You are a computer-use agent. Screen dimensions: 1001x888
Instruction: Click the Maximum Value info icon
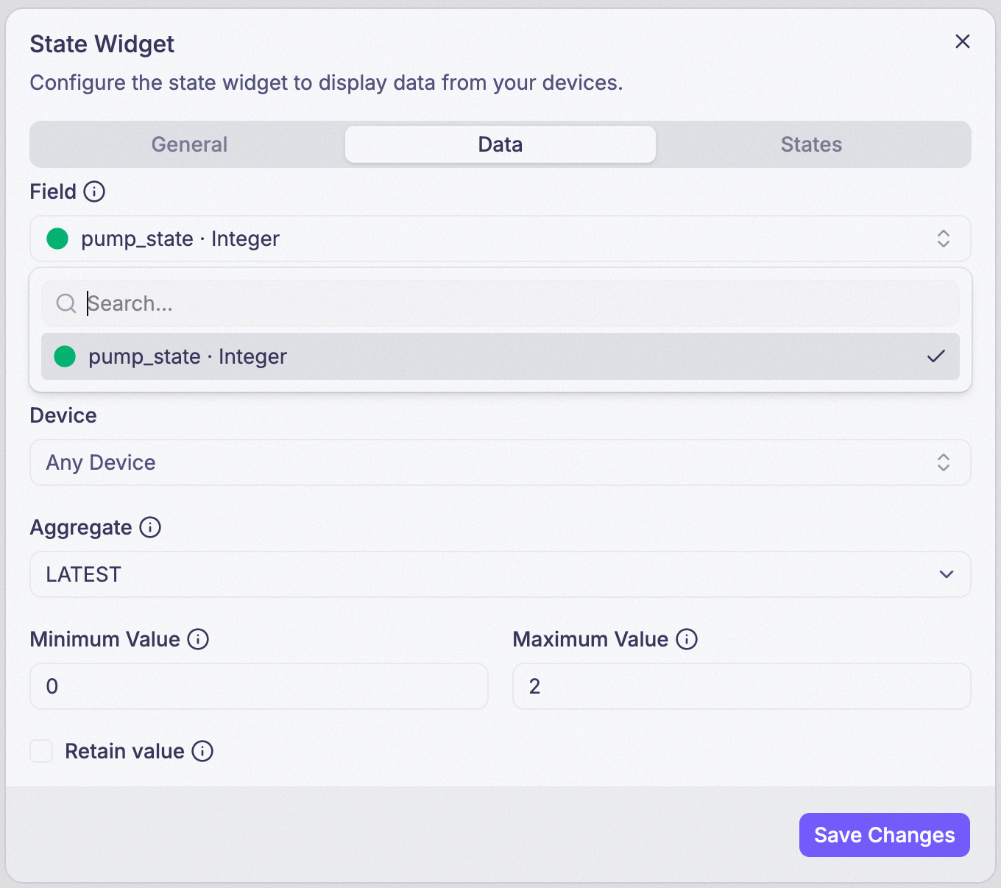click(687, 639)
